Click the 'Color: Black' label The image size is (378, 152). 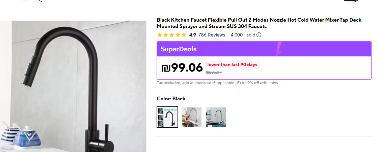click(171, 99)
